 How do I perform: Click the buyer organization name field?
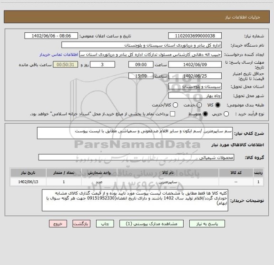point(142,45)
